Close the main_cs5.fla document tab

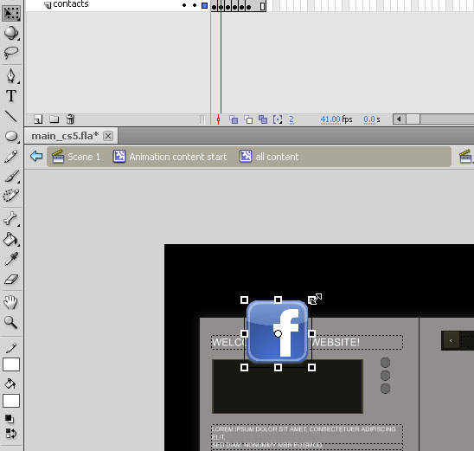pos(108,136)
